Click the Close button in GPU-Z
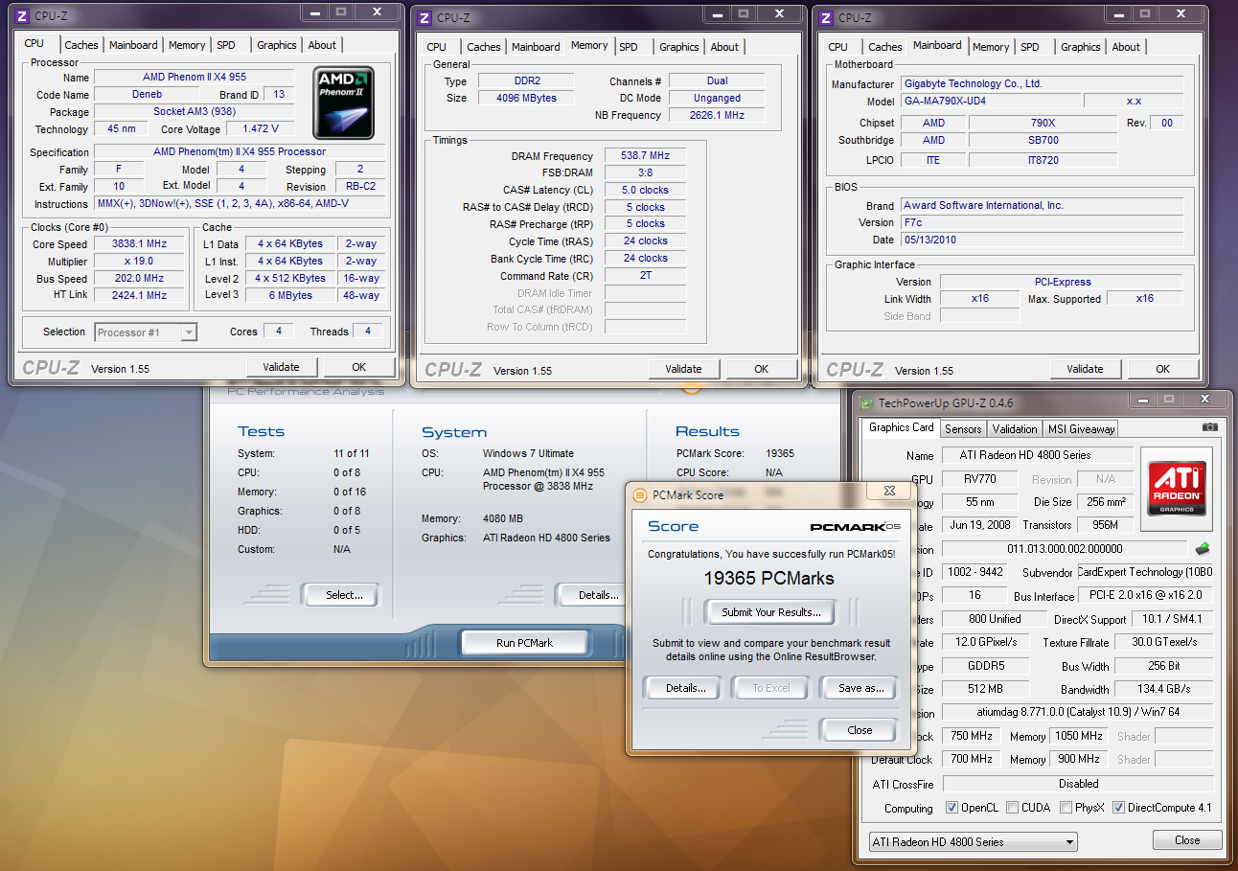 coord(1187,840)
